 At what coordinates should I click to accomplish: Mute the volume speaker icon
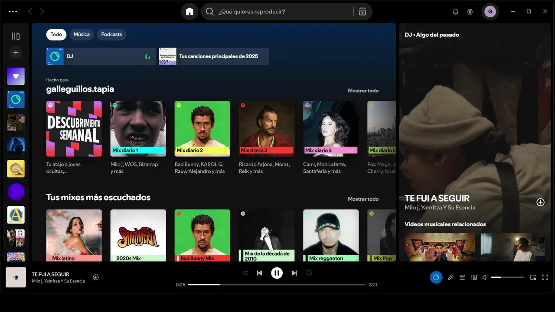coord(485,277)
